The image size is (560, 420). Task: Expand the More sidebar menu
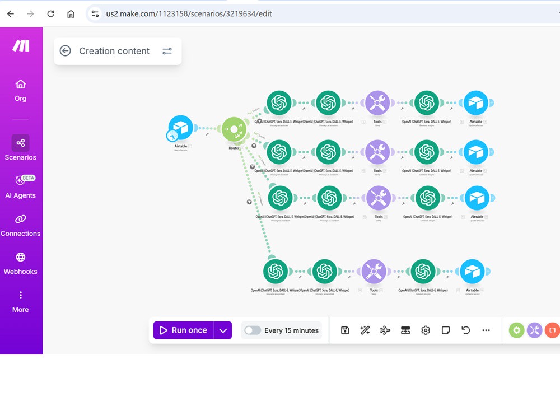20,302
